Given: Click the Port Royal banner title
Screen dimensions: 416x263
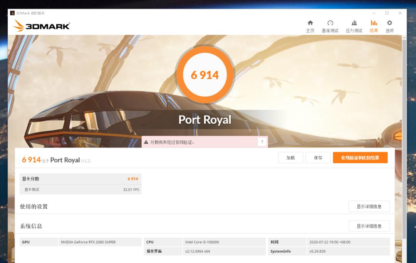Looking at the screenshot, I should click(205, 120).
